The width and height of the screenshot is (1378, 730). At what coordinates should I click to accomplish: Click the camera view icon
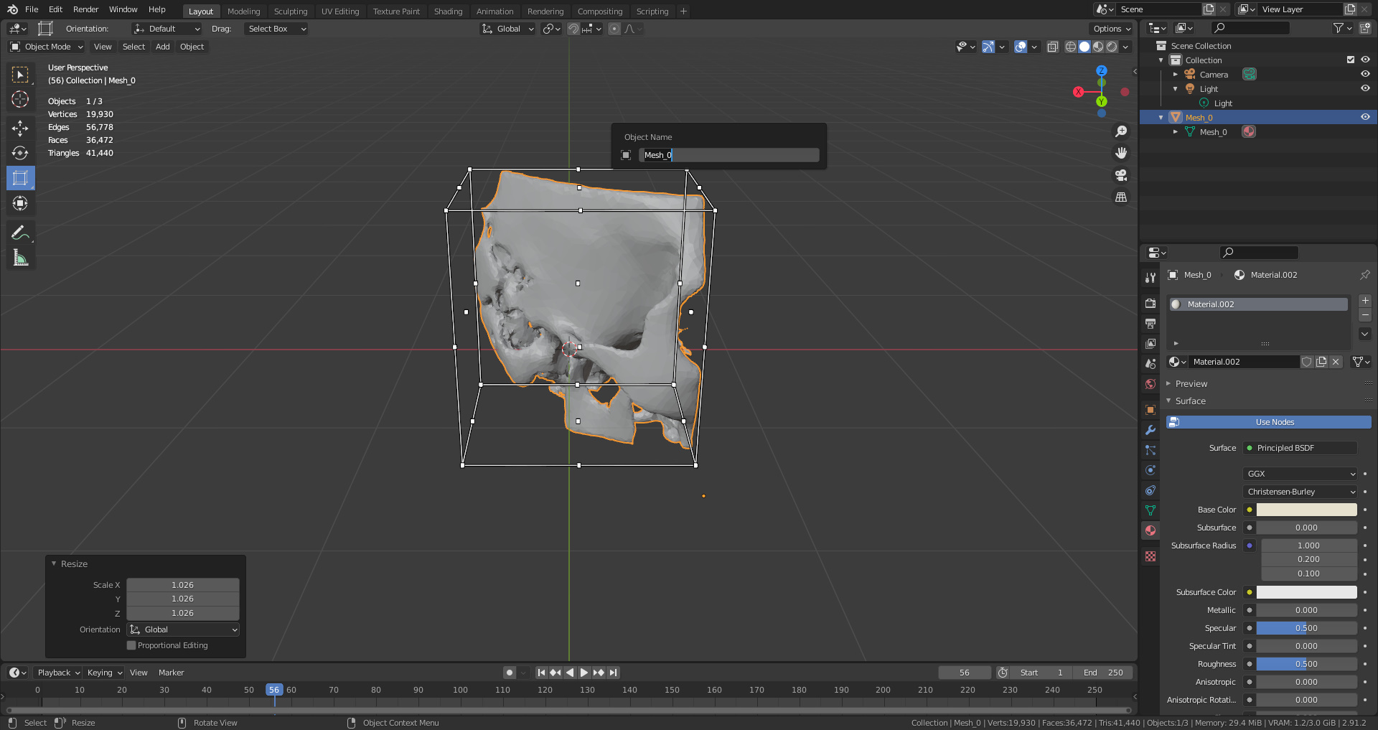(1121, 175)
